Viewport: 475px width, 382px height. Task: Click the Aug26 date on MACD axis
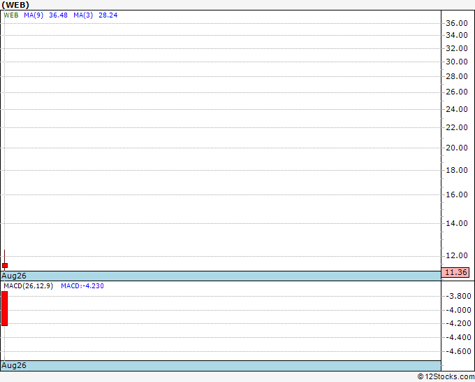[x=14, y=365]
